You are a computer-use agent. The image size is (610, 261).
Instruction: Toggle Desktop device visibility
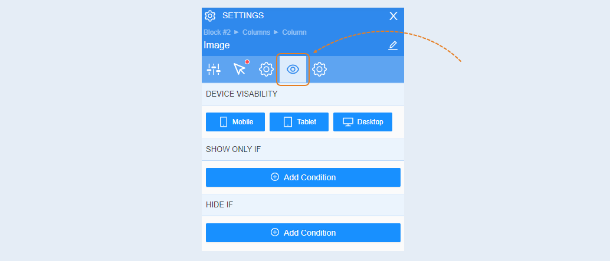pos(363,122)
